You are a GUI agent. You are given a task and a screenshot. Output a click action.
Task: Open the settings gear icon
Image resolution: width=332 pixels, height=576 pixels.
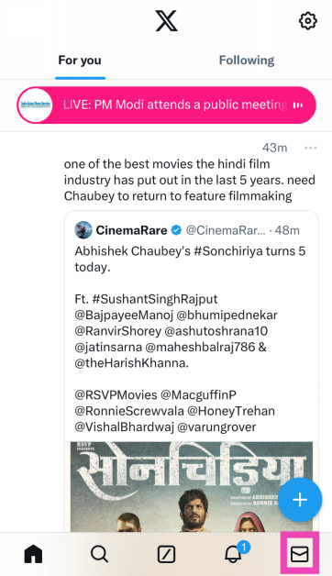pyautogui.click(x=308, y=21)
